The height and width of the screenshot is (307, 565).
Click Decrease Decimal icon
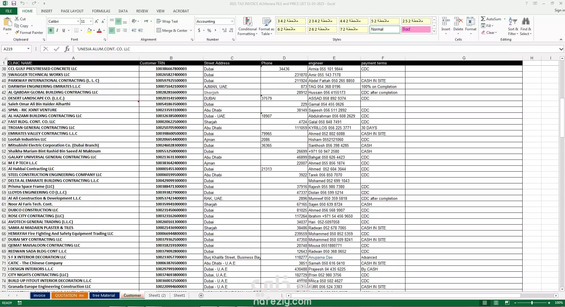pos(231,30)
